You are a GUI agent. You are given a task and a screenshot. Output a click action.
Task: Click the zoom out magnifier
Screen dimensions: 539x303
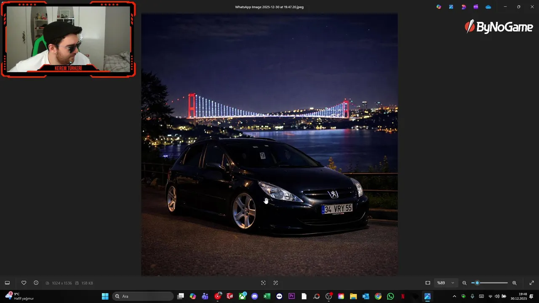464,283
